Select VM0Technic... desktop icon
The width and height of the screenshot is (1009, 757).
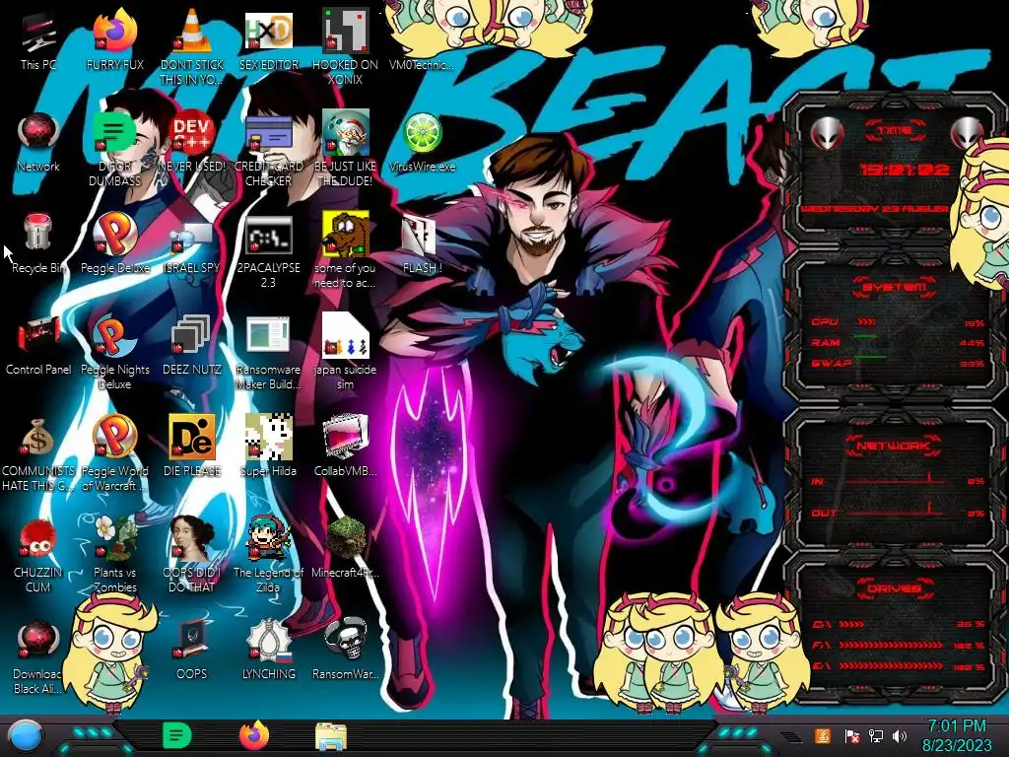click(x=422, y=65)
